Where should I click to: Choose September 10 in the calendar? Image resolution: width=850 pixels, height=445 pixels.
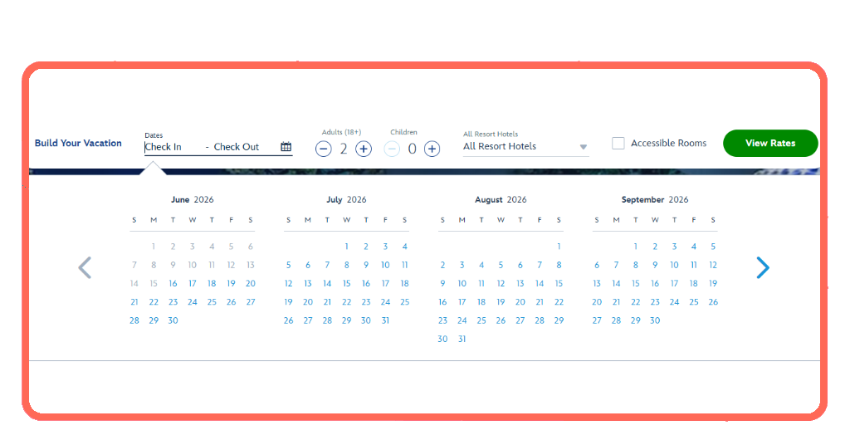pos(674,265)
